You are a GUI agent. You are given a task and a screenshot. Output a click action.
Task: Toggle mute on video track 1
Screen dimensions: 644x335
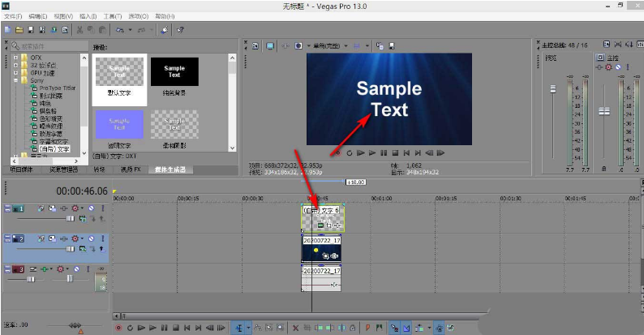point(91,208)
